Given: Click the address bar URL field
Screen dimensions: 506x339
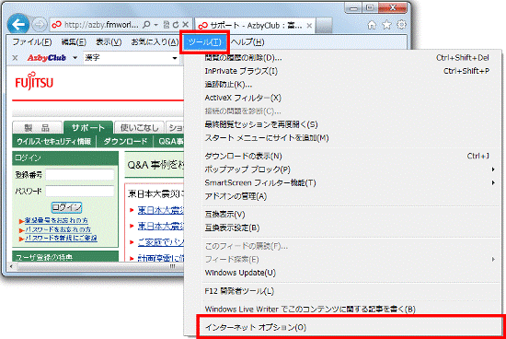Looking at the screenshot, I should click(x=101, y=25).
